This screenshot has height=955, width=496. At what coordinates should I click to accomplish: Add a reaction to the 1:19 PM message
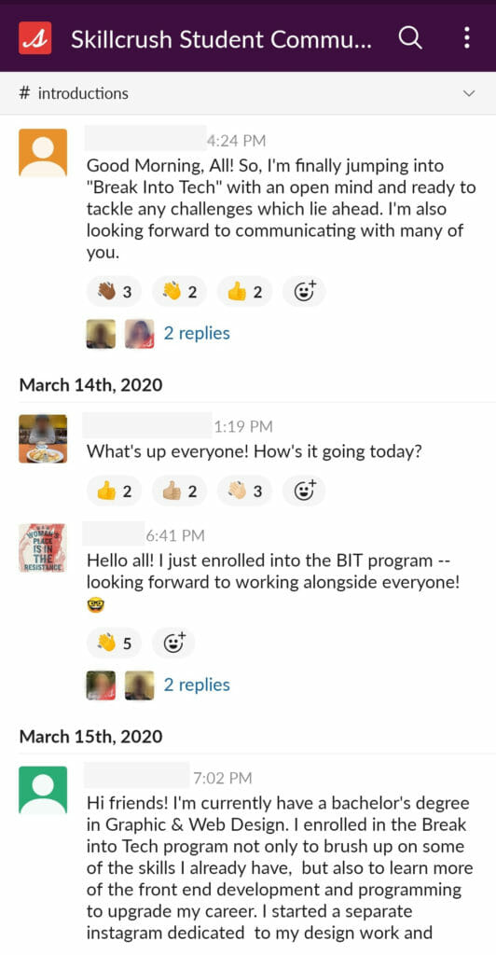tap(304, 491)
